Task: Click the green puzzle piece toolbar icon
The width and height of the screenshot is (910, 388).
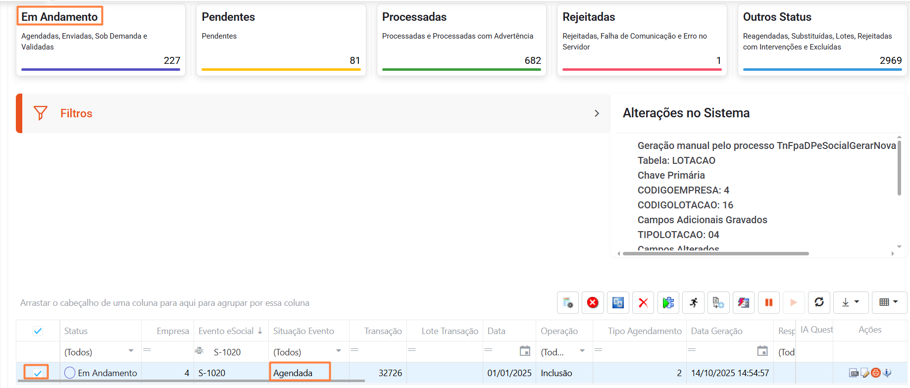Action: 668,302
